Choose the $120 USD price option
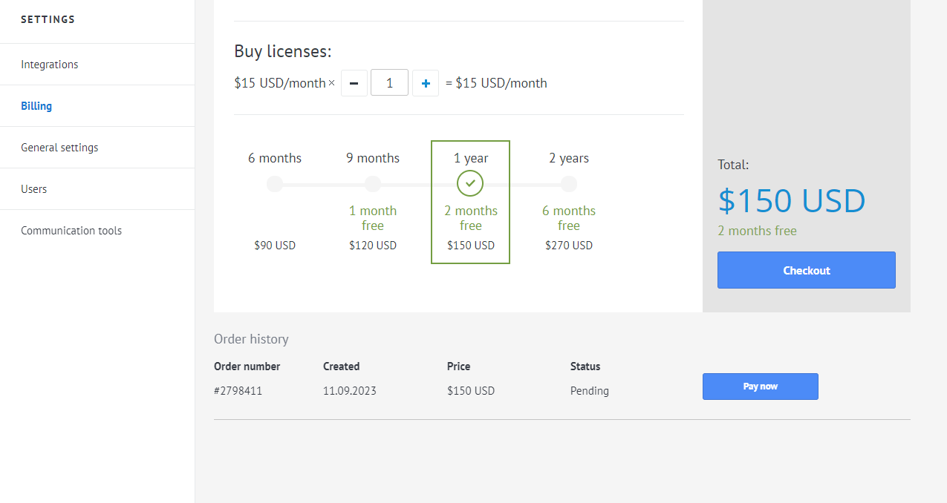 click(x=373, y=246)
